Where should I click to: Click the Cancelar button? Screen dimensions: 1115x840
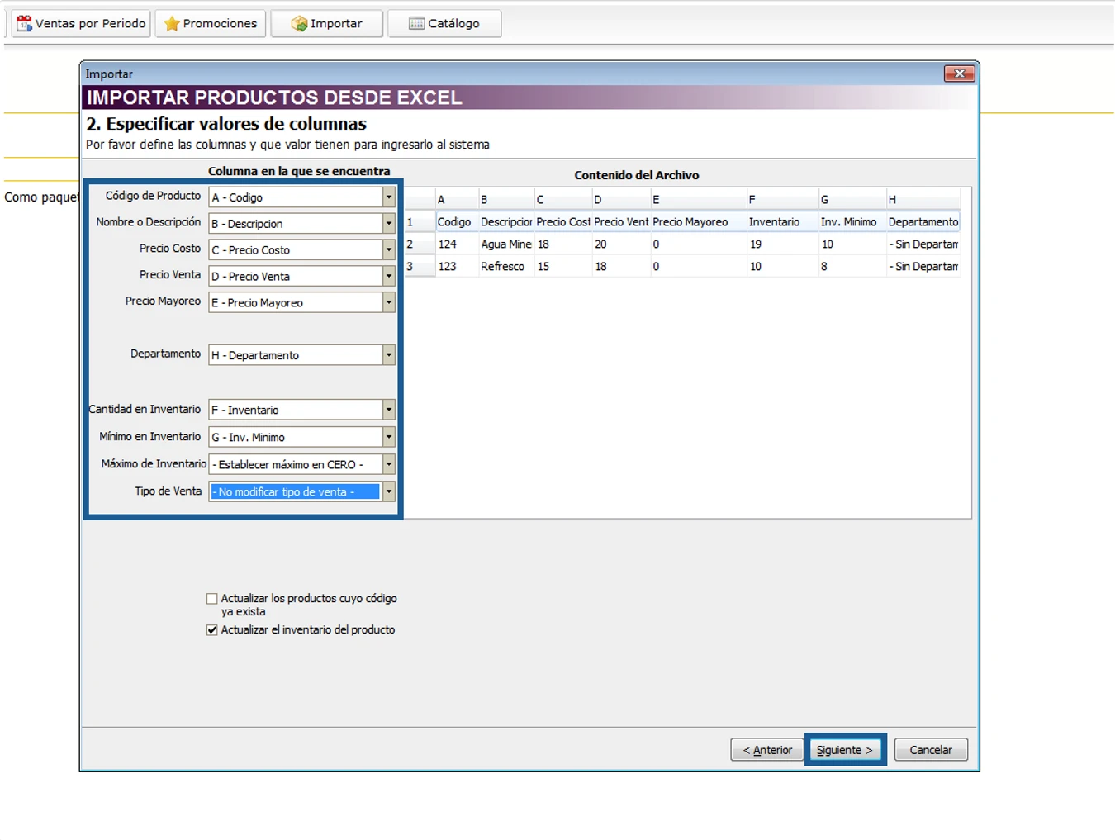pos(930,750)
